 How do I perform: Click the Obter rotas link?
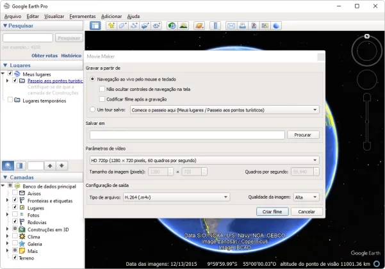(44, 56)
